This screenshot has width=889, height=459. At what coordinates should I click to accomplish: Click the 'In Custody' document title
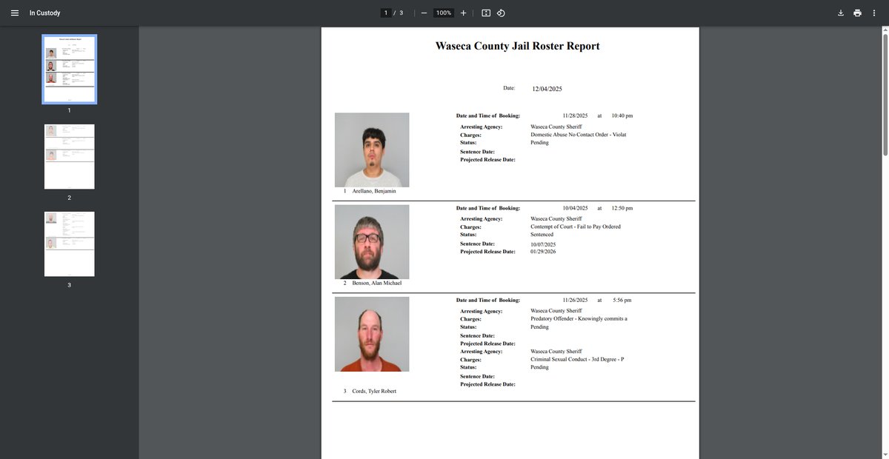pos(45,13)
